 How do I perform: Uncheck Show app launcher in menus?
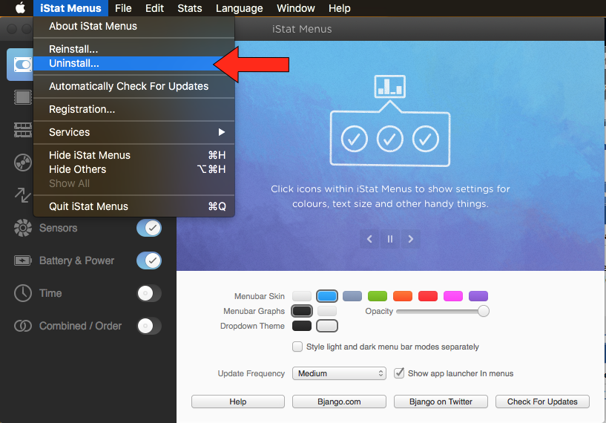click(399, 373)
